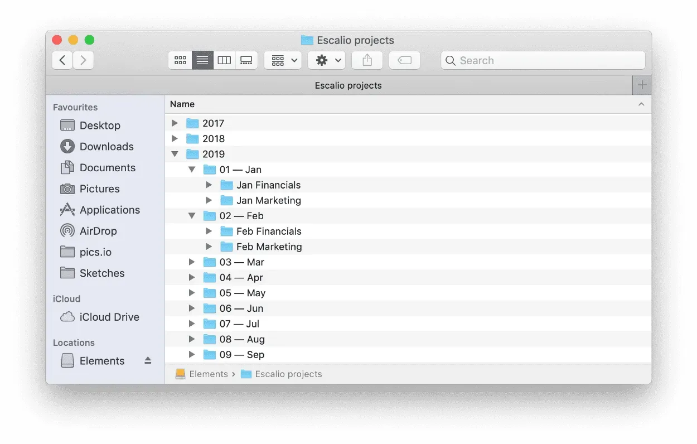This screenshot has width=697, height=444.
Task: Expand the 03 — Mar folder
Action: (192, 262)
